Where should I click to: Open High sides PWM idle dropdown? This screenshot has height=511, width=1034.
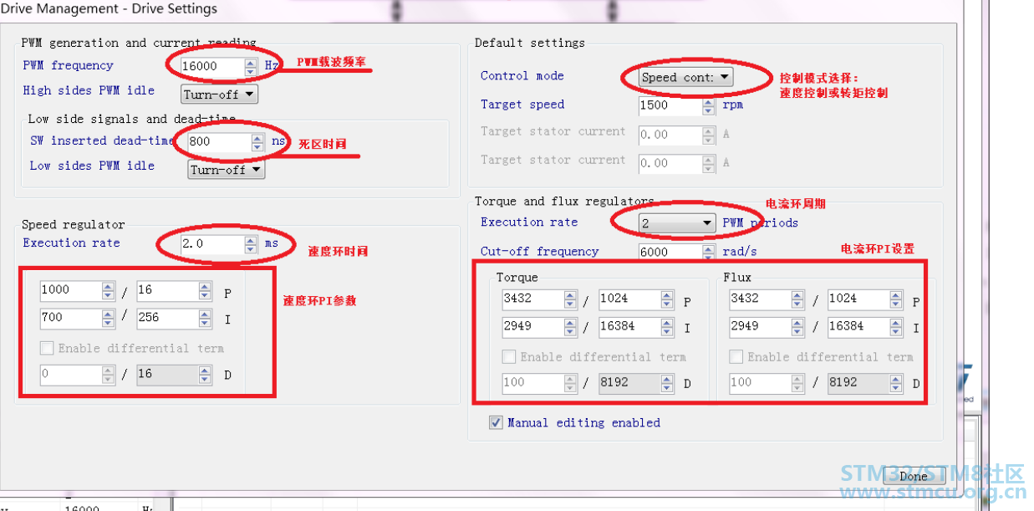[219, 94]
